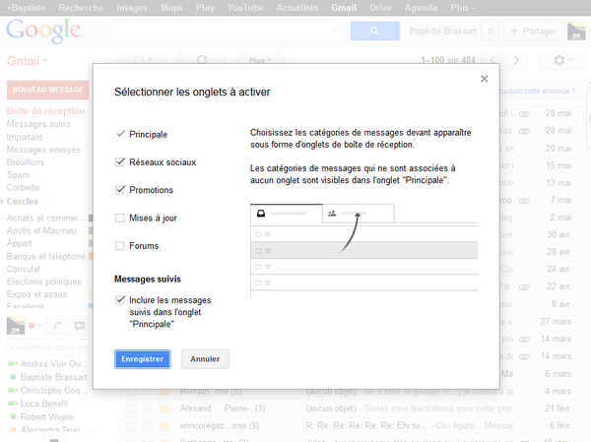Image resolution: width=591 pixels, height=442 pixels.
Task: Open the Plus actions dropdown in toolbar
Action: [x=260, y=60]
